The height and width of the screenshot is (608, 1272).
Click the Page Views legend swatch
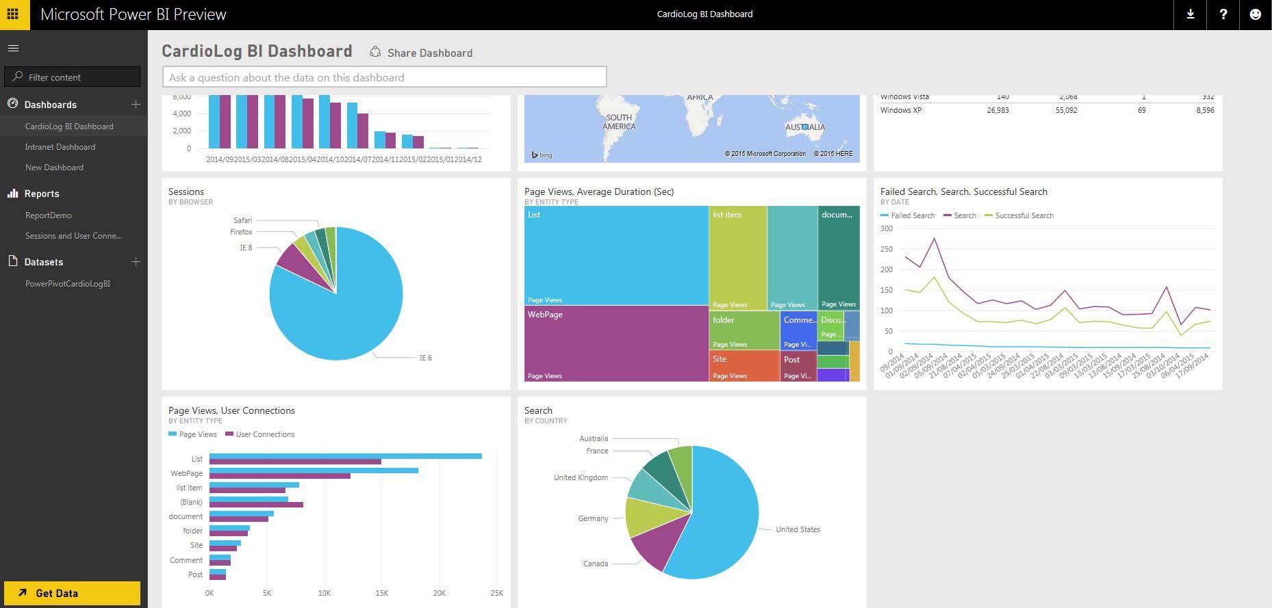[x=173, y=434]
